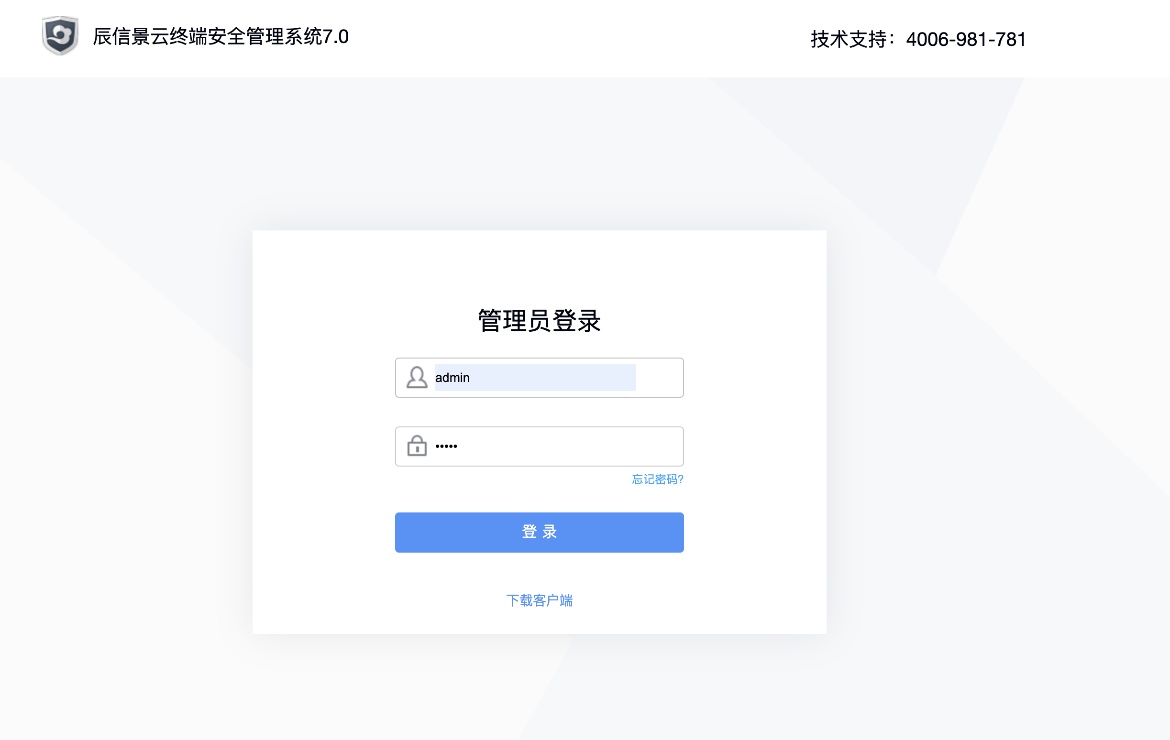Click the masked password dots
Screen dimensions: 1170x740
[x=446, y=446]
